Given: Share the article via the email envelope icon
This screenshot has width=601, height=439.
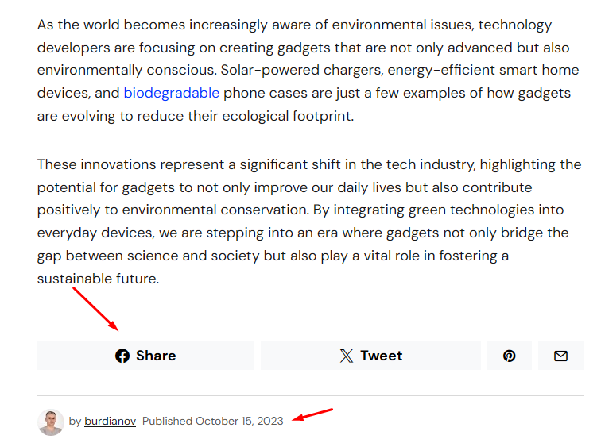Looking at the screenshot, I should point(560,356).
